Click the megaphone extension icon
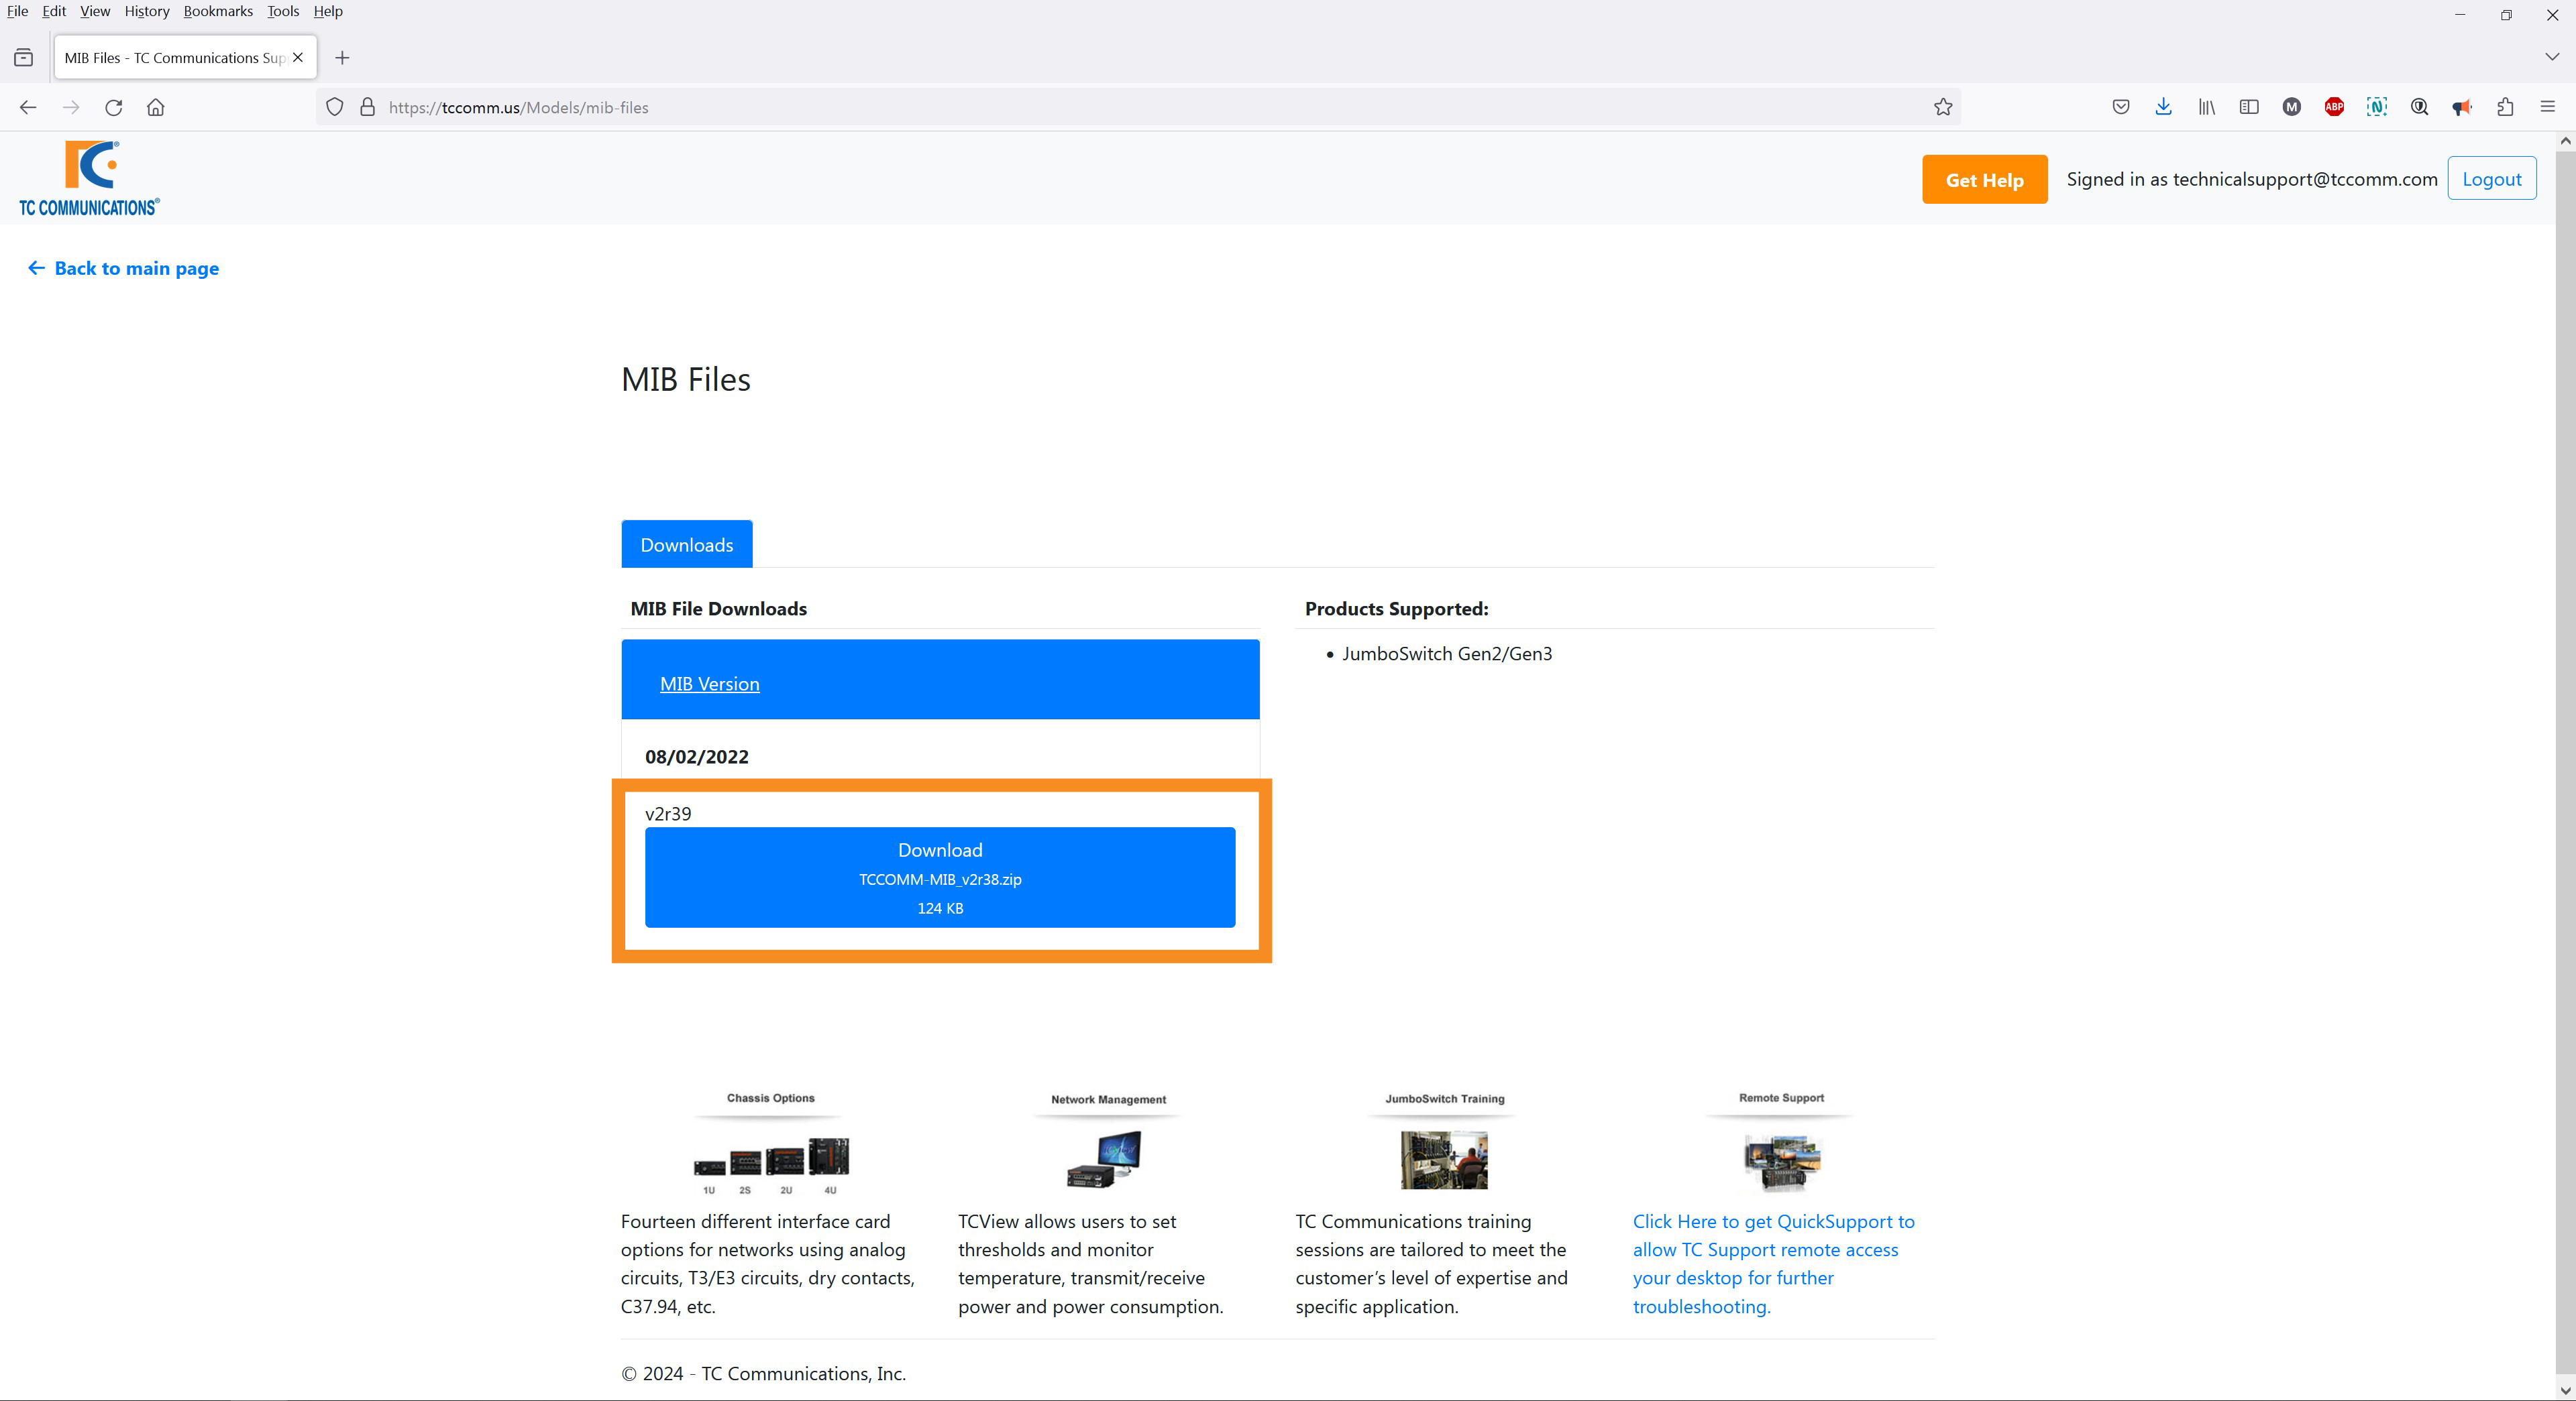Viewport: 2576px width, 1401px height. click(x=2463, y=107)
